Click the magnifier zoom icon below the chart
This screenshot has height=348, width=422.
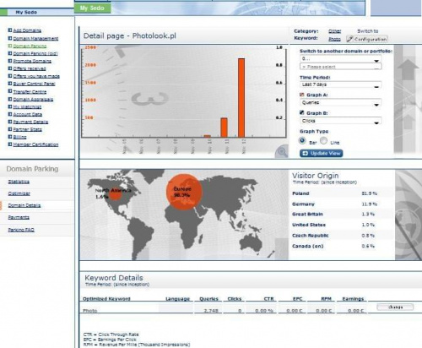282,152
